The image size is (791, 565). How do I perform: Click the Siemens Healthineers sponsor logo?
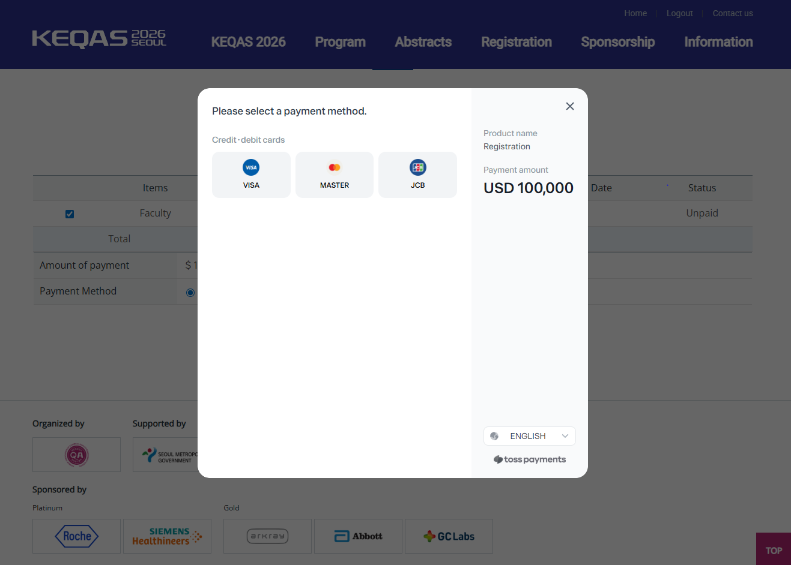pos(167,536)
